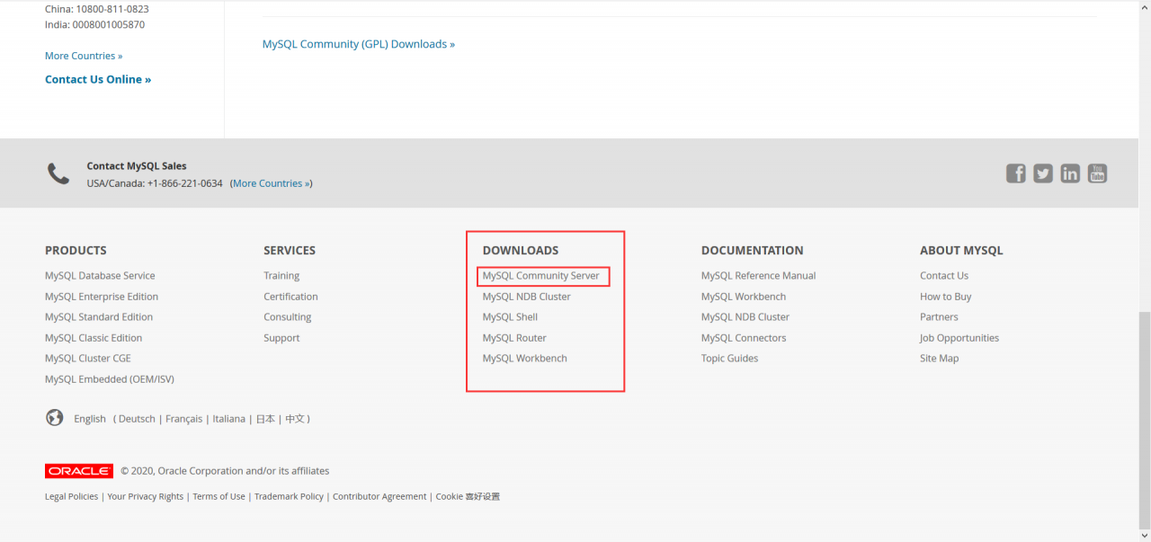This screenshot has height=542, width=1151.
Task: Click the Contact MySQL Sales heading
Action: point(137,166)
